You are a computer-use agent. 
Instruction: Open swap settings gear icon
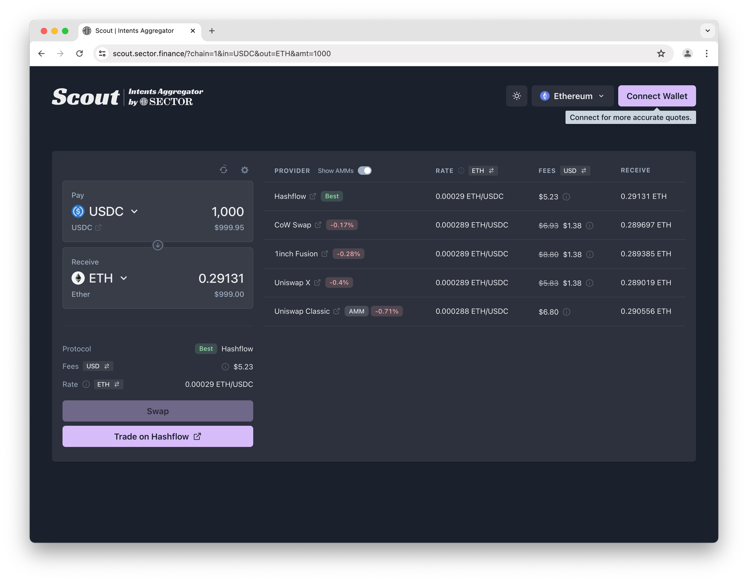[245, 170]
